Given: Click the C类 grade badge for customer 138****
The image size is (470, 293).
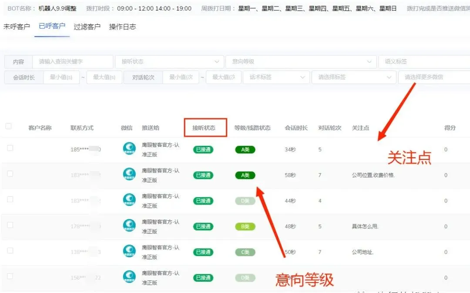Looking at the screenshot, I should [x=245, y=252].
